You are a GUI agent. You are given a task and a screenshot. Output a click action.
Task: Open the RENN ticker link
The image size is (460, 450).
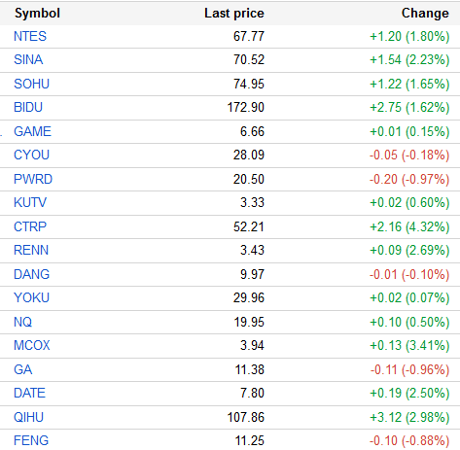[31, 250]
